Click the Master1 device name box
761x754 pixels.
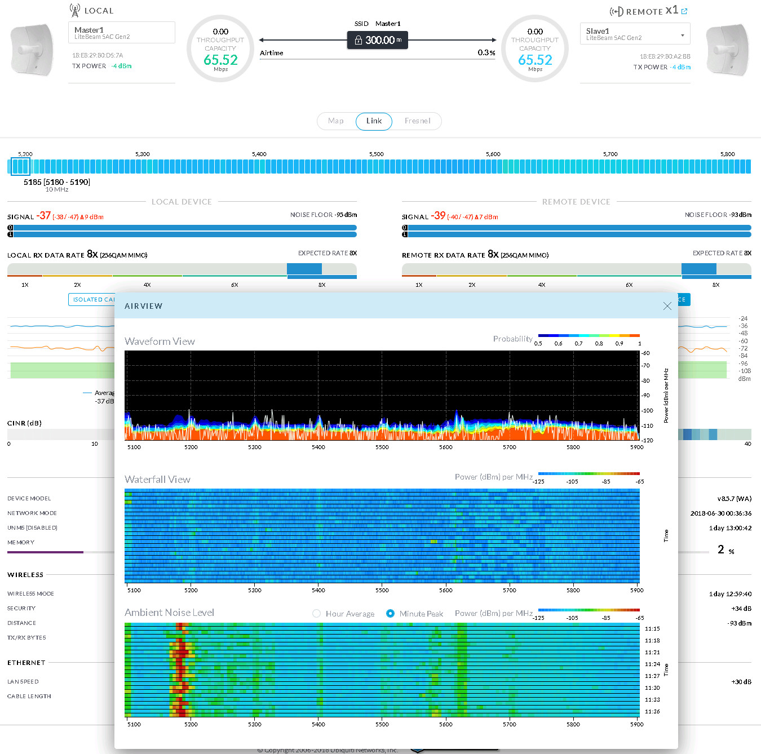pyautogui.click(x=121, y=32)
